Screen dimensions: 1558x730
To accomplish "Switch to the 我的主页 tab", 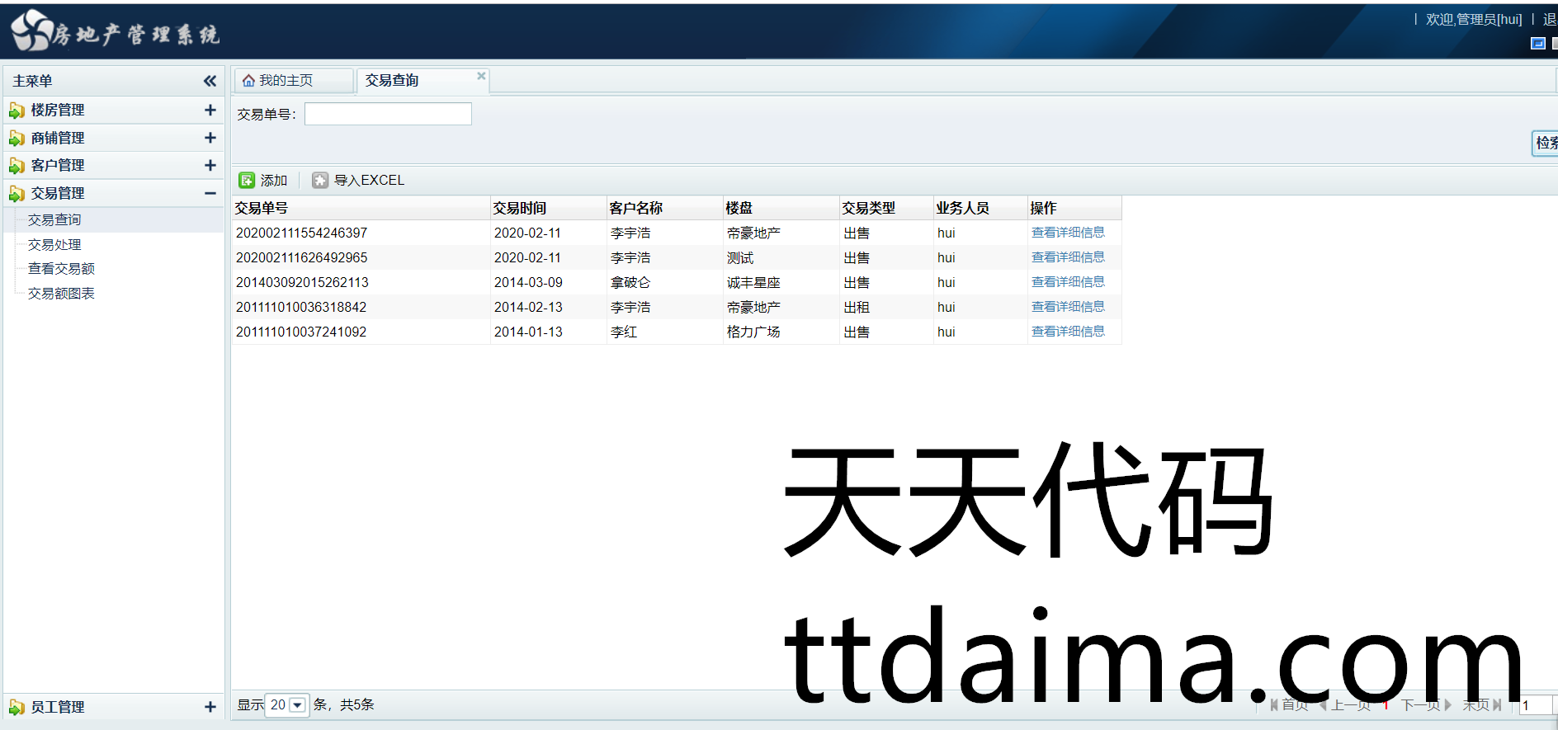I will tap(286, 81).
